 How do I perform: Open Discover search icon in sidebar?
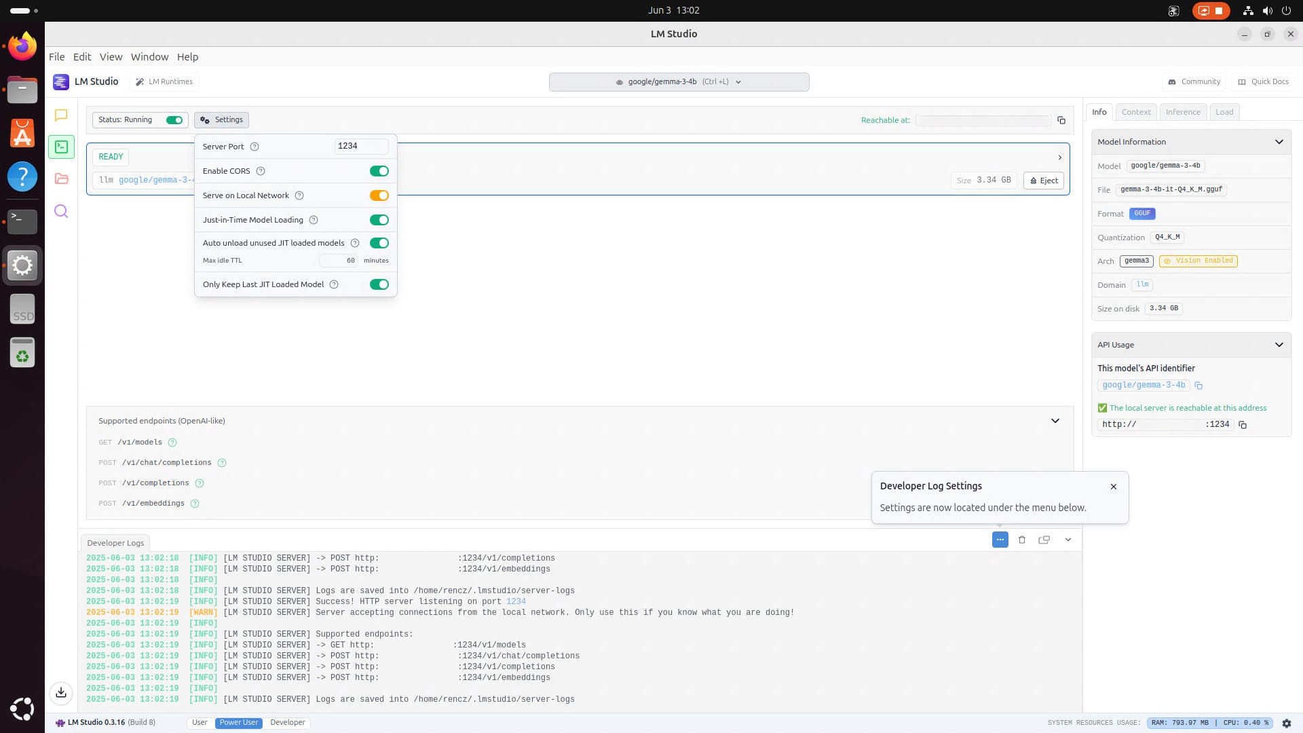(x=61, y=211)
